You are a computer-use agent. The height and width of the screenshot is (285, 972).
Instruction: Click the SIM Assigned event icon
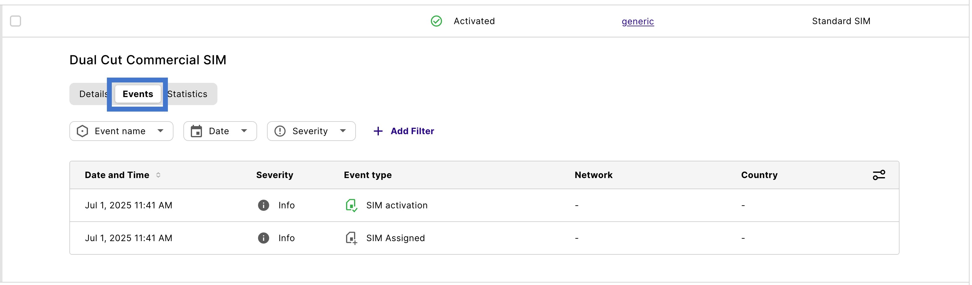tap(351, 238)
